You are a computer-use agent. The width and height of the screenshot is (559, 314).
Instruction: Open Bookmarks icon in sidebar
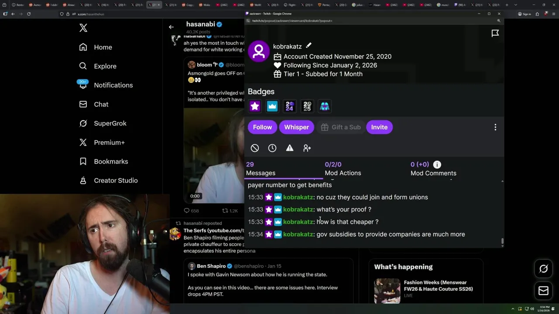pyautogui.click(x=83, y=161)
